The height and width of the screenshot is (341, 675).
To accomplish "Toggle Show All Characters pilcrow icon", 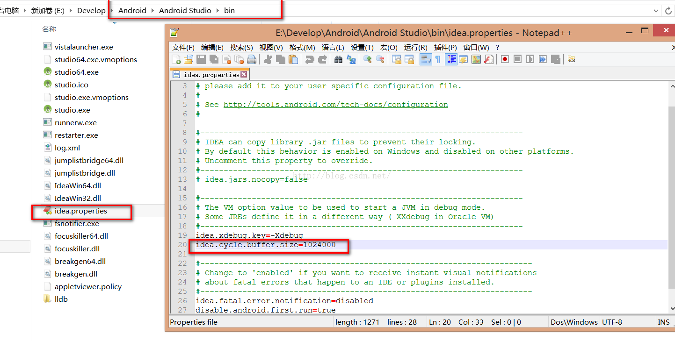I will 438,59.
